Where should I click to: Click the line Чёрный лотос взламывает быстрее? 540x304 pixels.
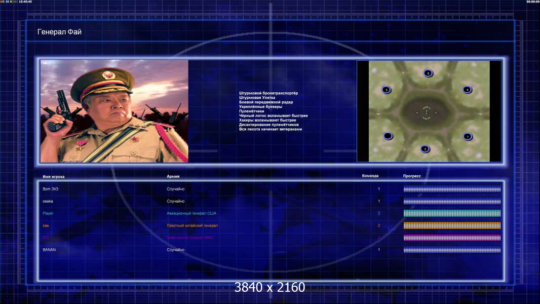coord(274,116)
